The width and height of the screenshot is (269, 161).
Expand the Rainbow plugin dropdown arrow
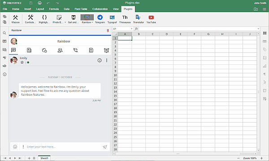92,22
